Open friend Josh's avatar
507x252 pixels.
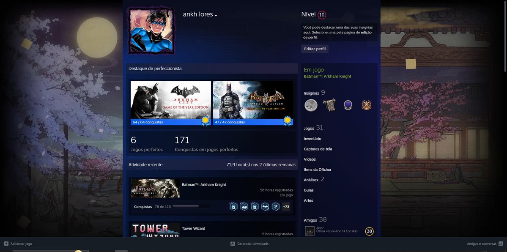point(310,231)
